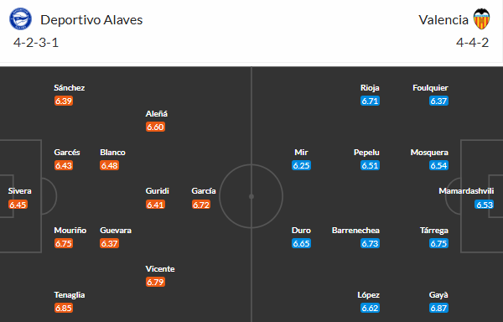This screenshot has width=503, height=322.
Task: Click Tárrega's 6.75 rating badge
Action: click(x=438, y=243)
